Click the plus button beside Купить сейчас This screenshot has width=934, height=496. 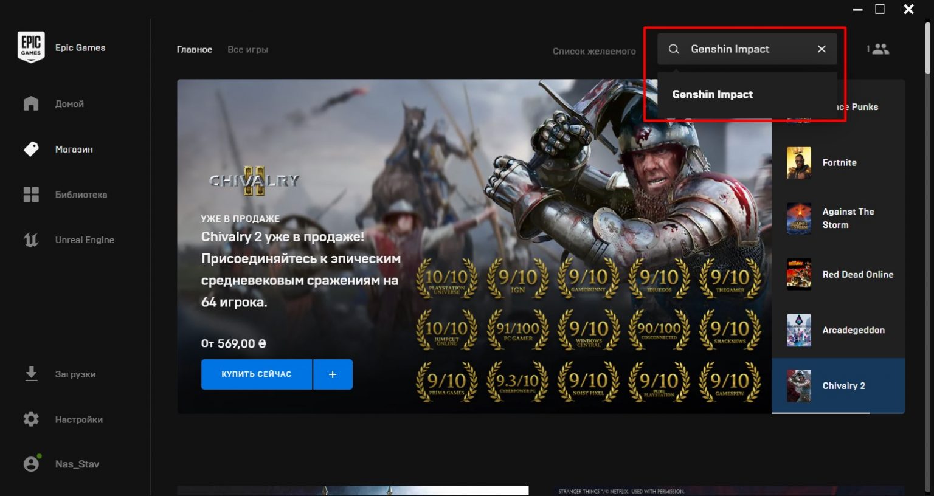click(x=333, y=374)
